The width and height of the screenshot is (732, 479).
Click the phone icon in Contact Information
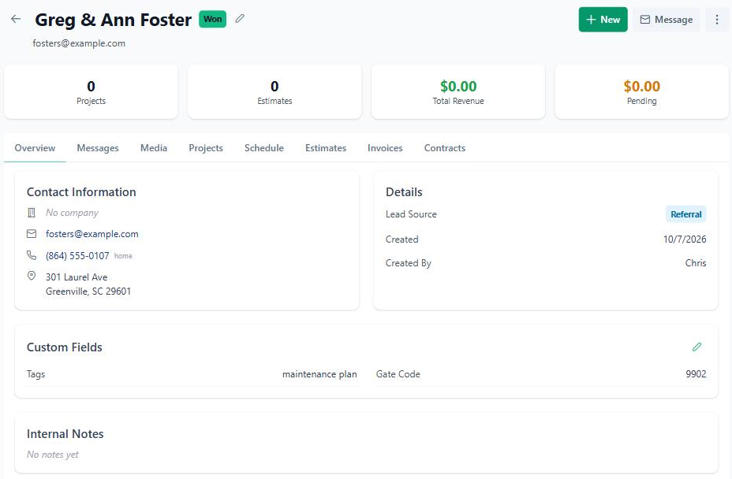coord(32,255)
